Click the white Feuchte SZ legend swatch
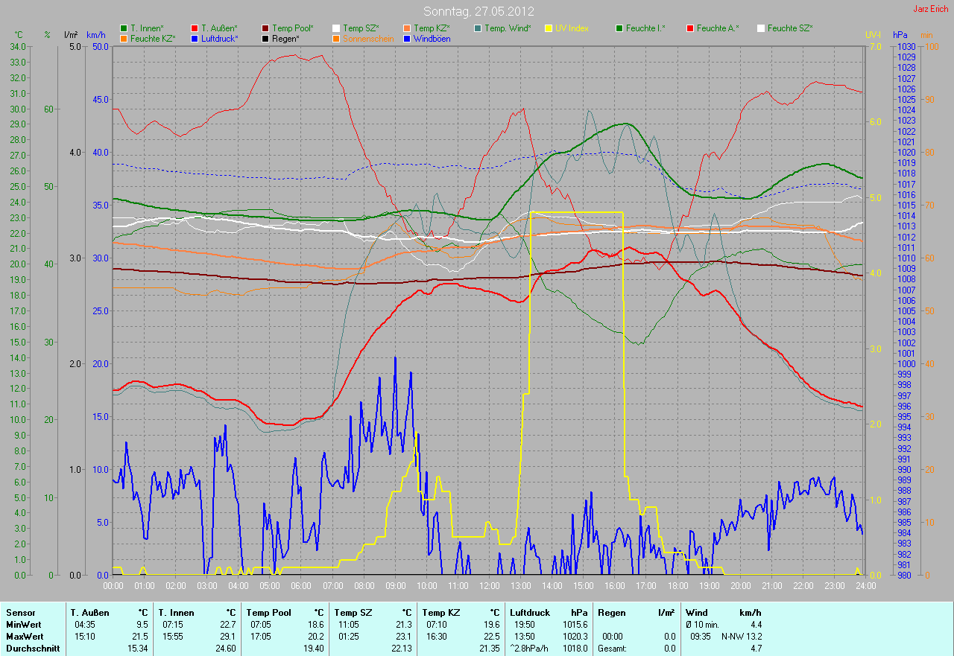The image size is (954, 656). [761, 28]
